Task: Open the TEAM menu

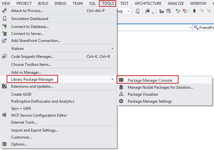Action: (x=78, y=3)
